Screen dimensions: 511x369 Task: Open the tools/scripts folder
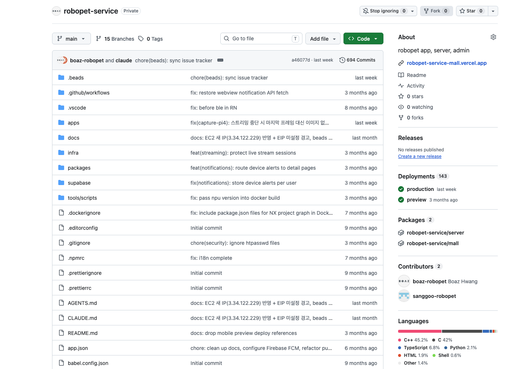[x=82, y=198]
